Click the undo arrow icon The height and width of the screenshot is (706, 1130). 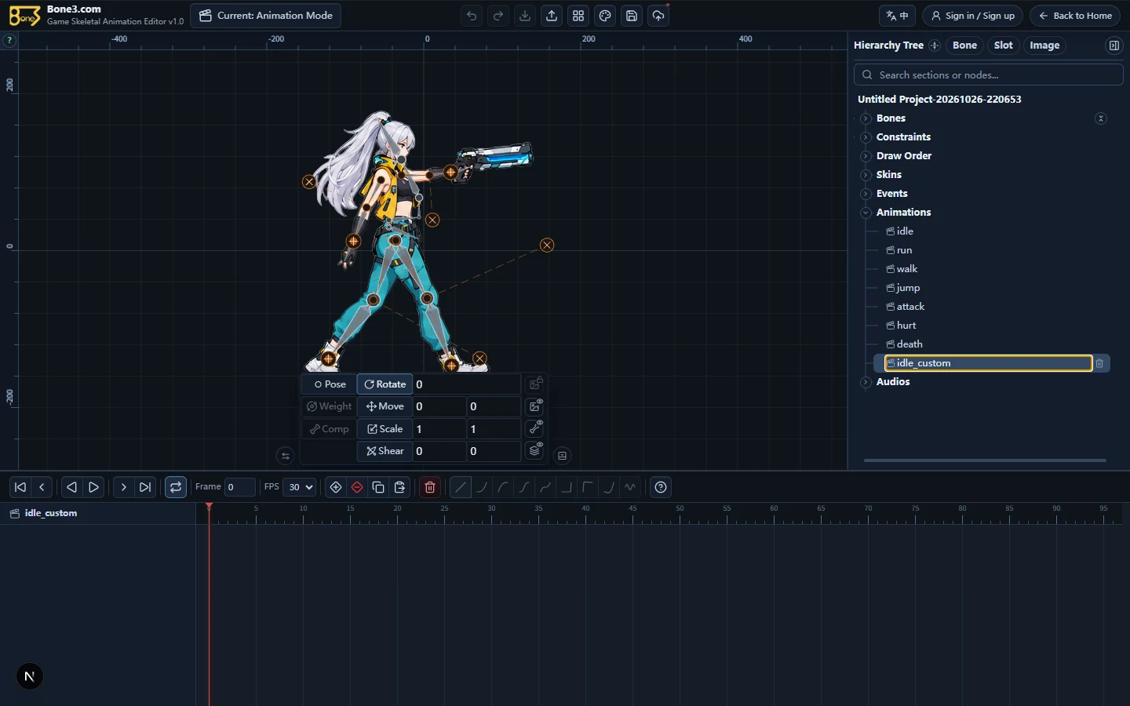coord(472,16)
